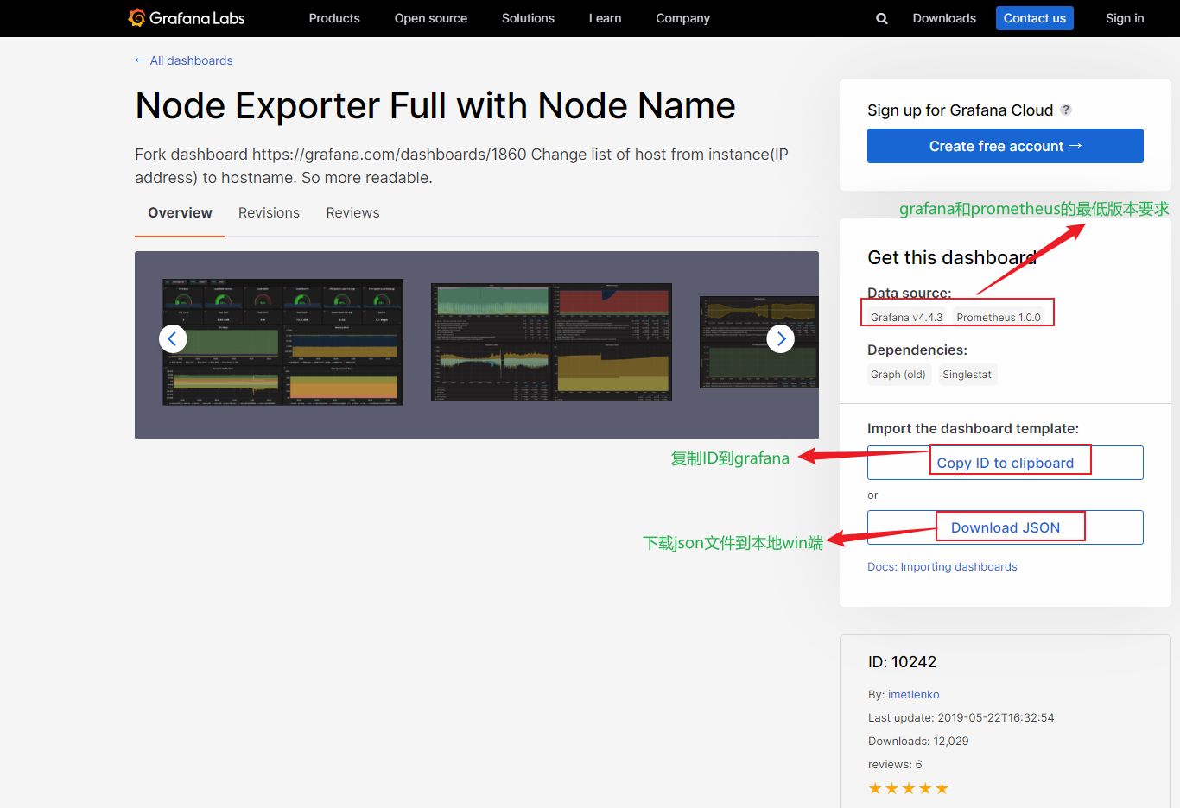Open the Open source menu
Image resolution: width=1180 pixels, height=808 pixels.
coord(431,18)
